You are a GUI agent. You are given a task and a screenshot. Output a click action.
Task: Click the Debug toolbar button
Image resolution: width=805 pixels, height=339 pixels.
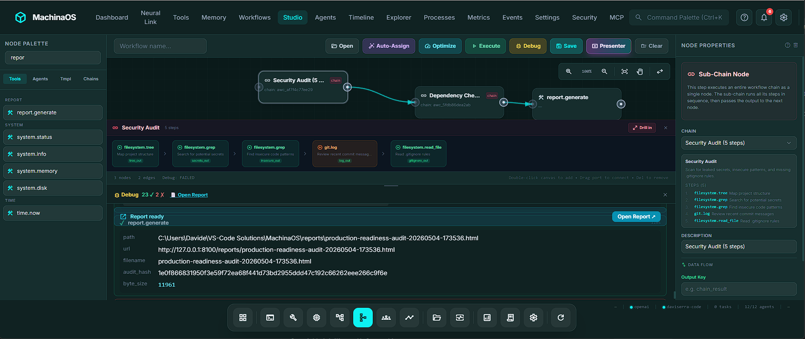tap(528, 46)
